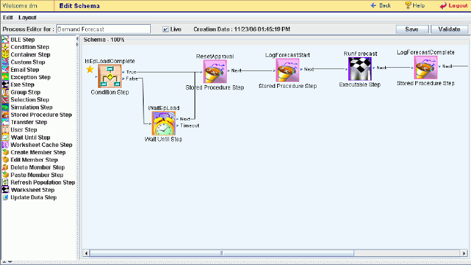Click the horizontal scrollbar right arrow
This screenshot has width=471, height=265.
coord(464,254)
